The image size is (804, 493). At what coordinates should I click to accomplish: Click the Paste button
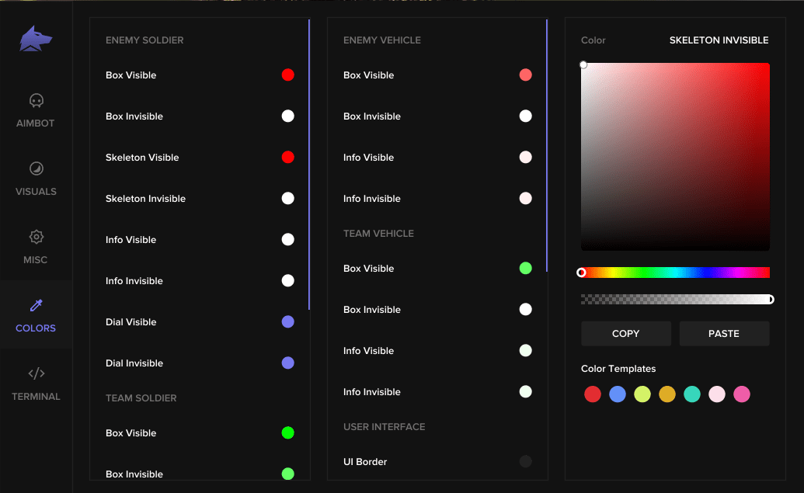point(724,334)
